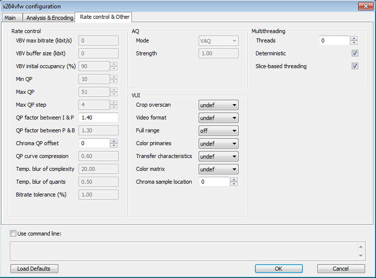Confirm settings with the OK button
This screenshot has height=278, width=376.
click(279, 269)
